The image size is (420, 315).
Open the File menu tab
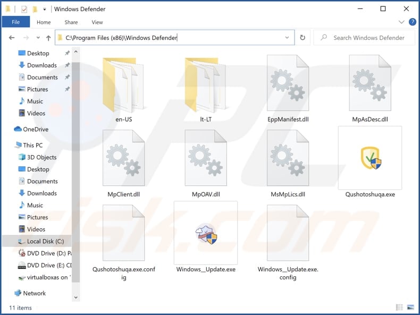point(16,22)
